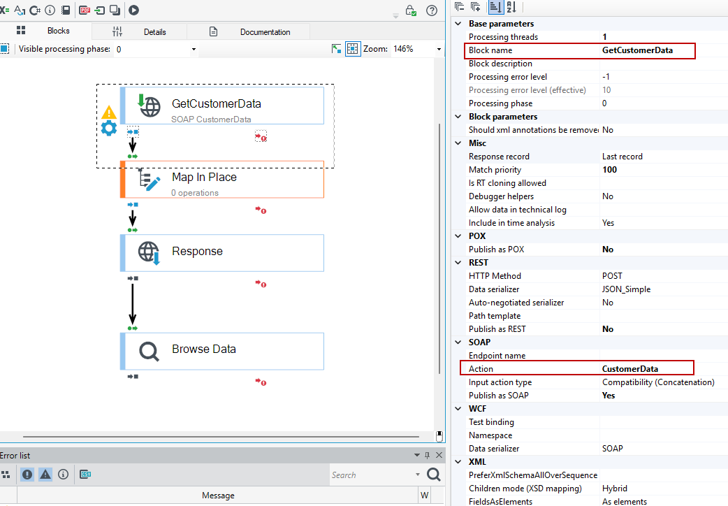Open the Documentation tab
This screenshot has height=506, width=728.
(249, 31)
